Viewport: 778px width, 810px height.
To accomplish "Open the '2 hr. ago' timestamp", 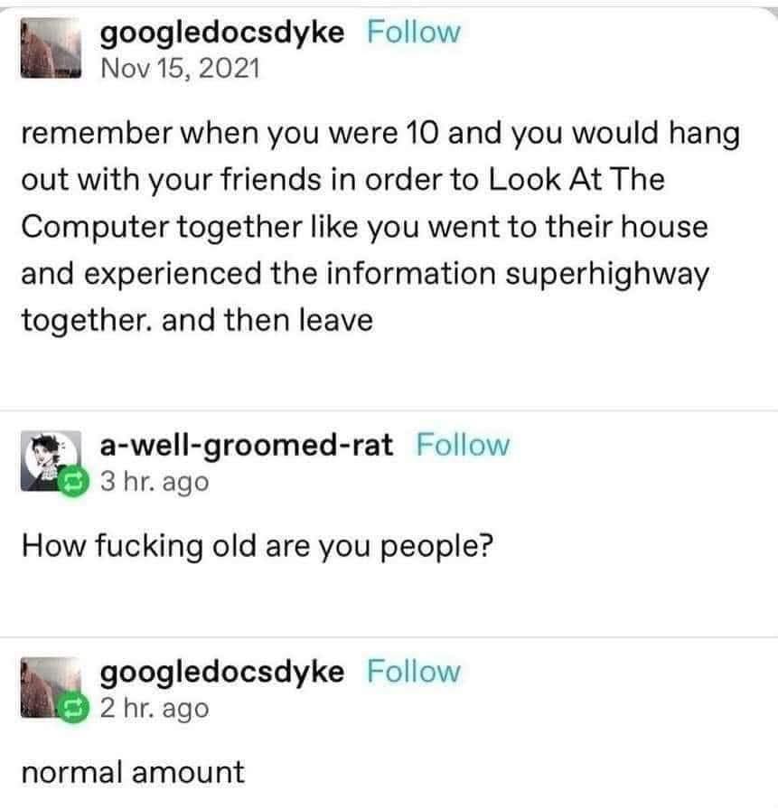I will (155, 708).
